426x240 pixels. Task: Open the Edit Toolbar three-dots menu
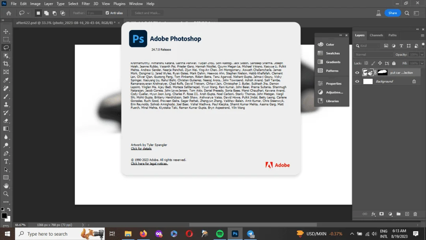click(6, 202)
